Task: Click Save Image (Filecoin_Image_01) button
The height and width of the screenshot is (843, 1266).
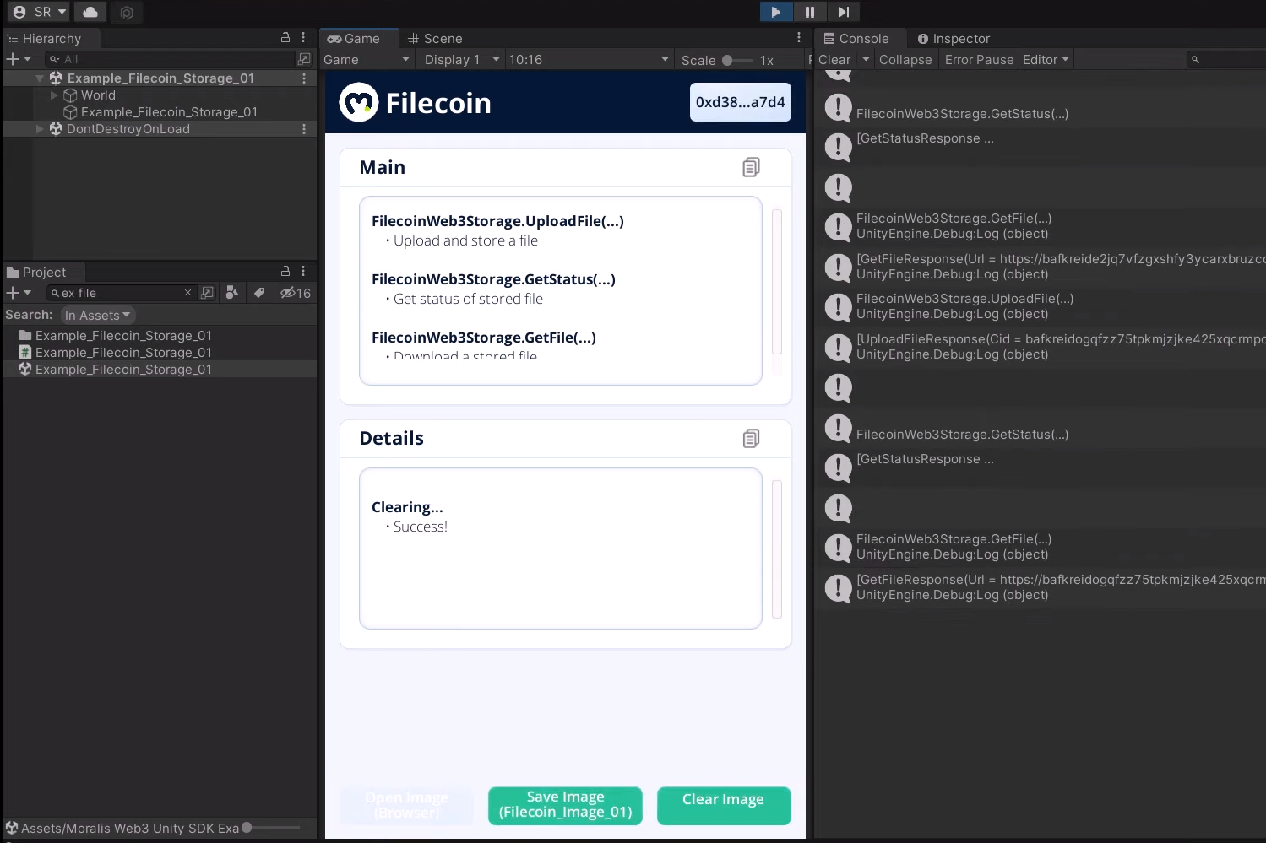Action: [x=565, y=805]
